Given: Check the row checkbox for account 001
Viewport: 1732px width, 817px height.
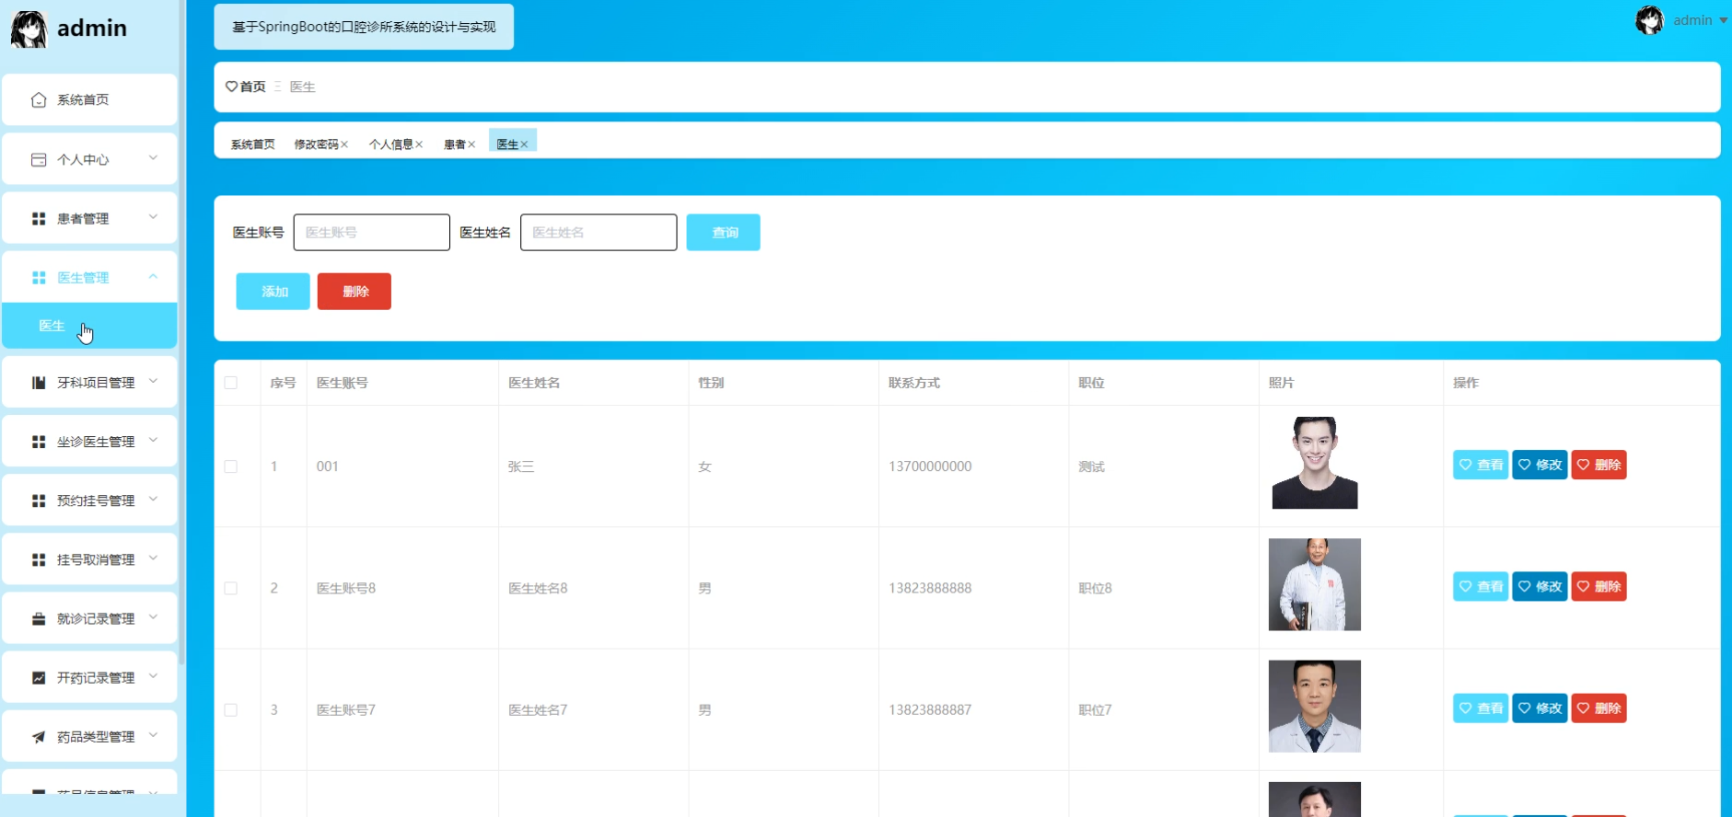Looking at the screenshot, I should pos(231,466).
